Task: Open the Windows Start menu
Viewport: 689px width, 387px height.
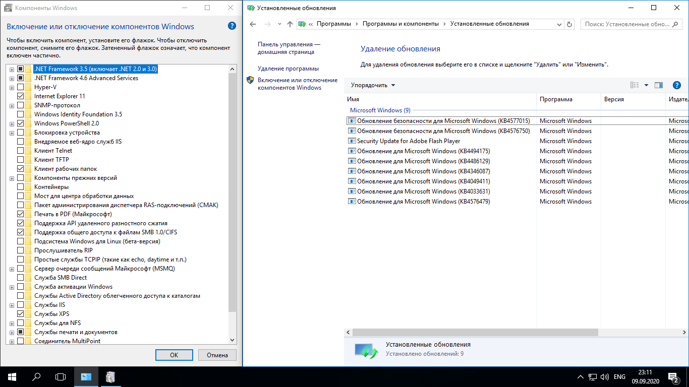Action: pos(12,376)
